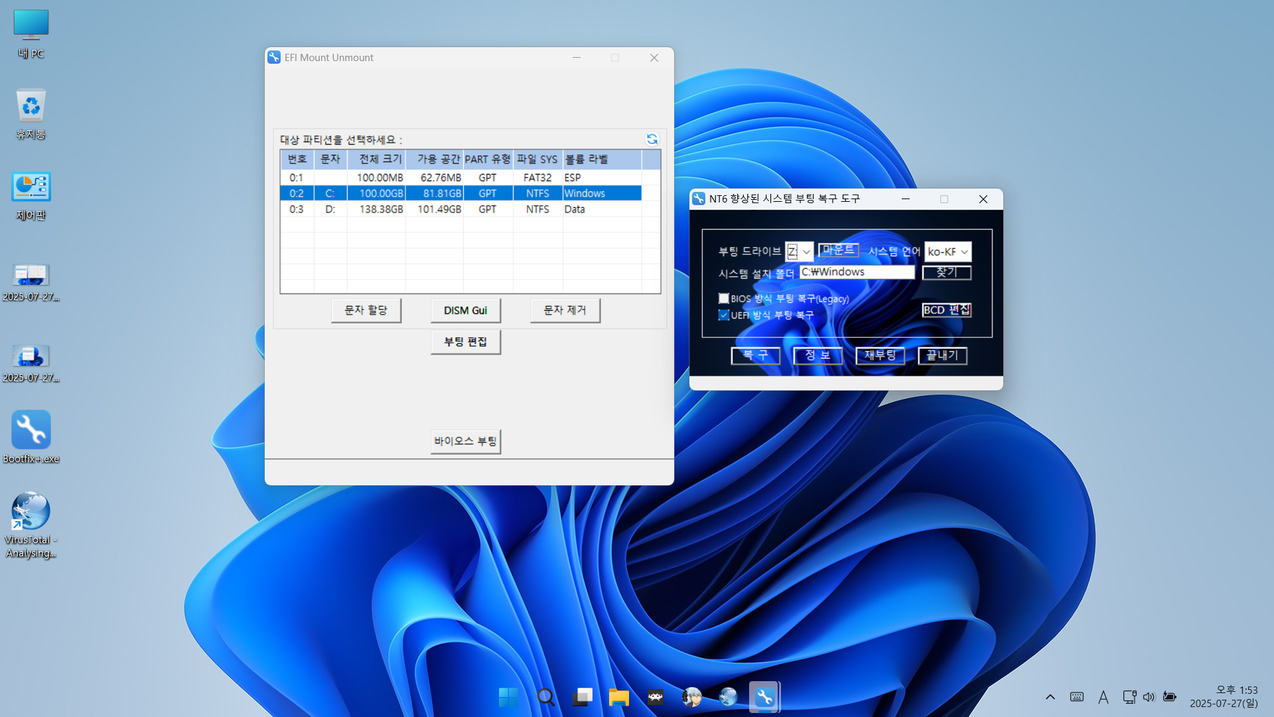Show hidden system tray icons chevron
Image resolution: width=1274 pixels, height=717 pixels.
click(1050, 697)
